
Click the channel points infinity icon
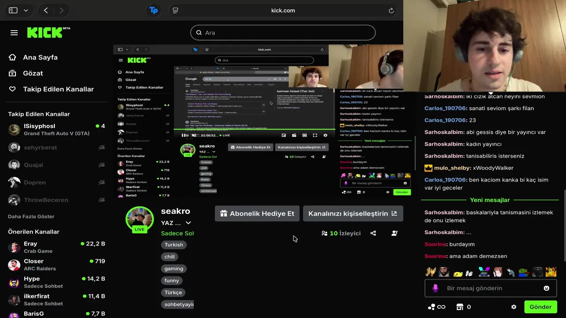point(436,307)
